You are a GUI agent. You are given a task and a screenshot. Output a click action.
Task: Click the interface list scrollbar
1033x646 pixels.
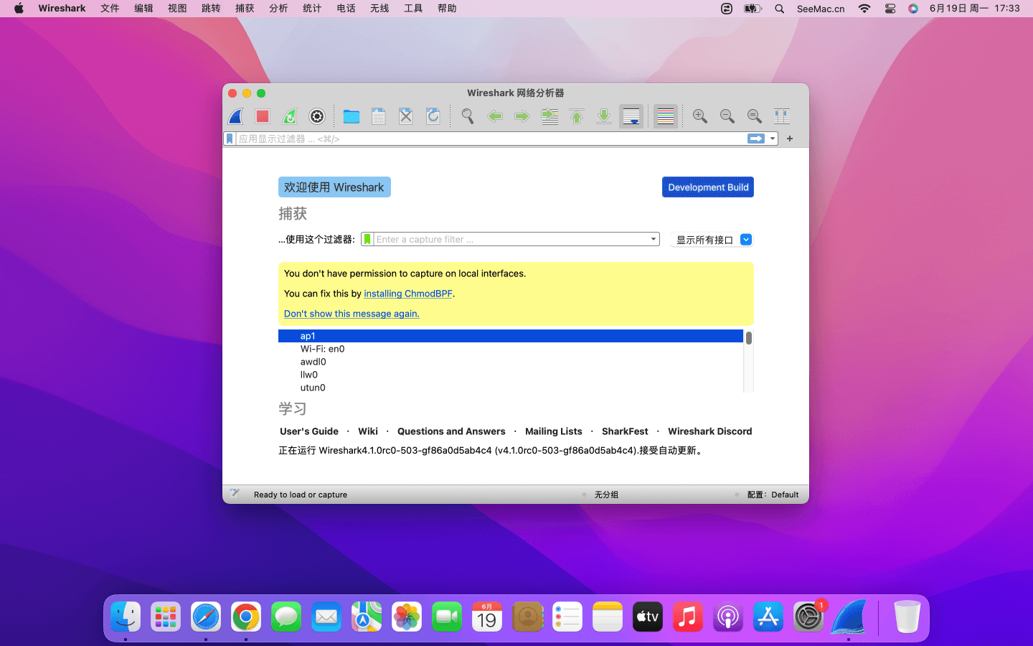pos(749,338)
